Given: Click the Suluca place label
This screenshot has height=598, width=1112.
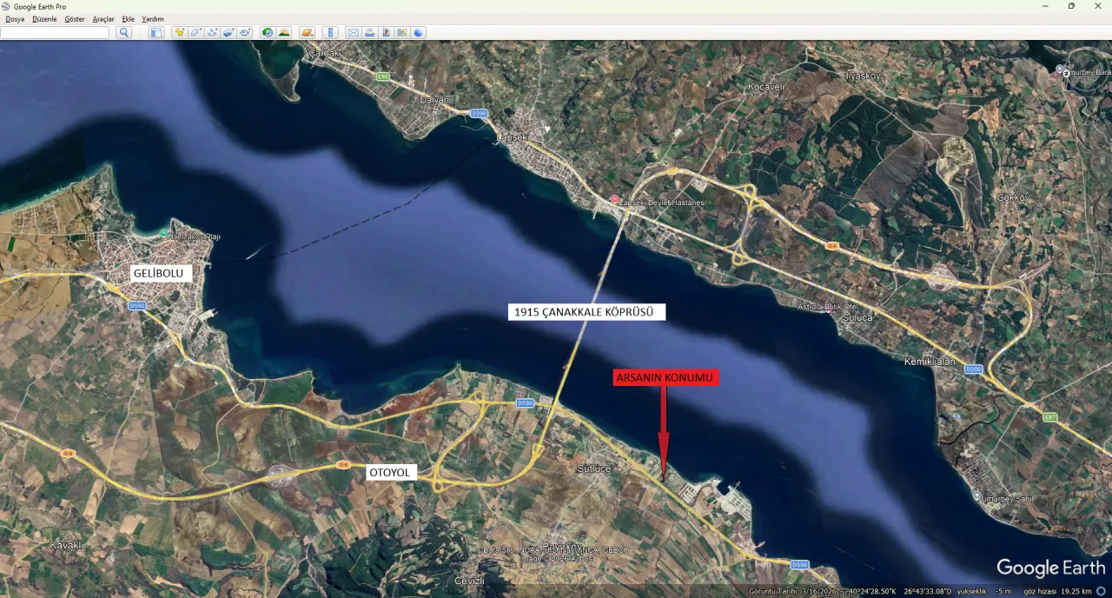Looking at the screenshot, I should [857, 317].
